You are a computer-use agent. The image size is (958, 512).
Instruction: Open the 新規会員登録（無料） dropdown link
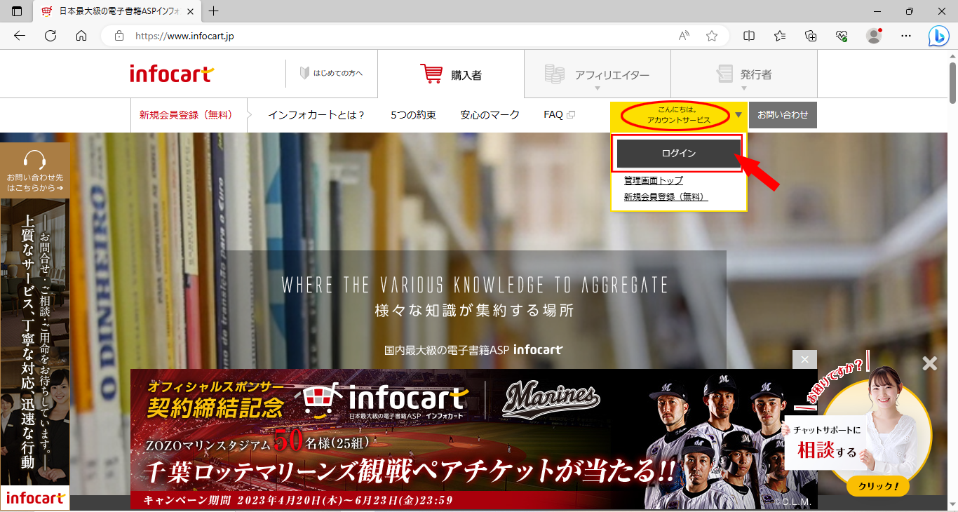[x=666, y=197]
